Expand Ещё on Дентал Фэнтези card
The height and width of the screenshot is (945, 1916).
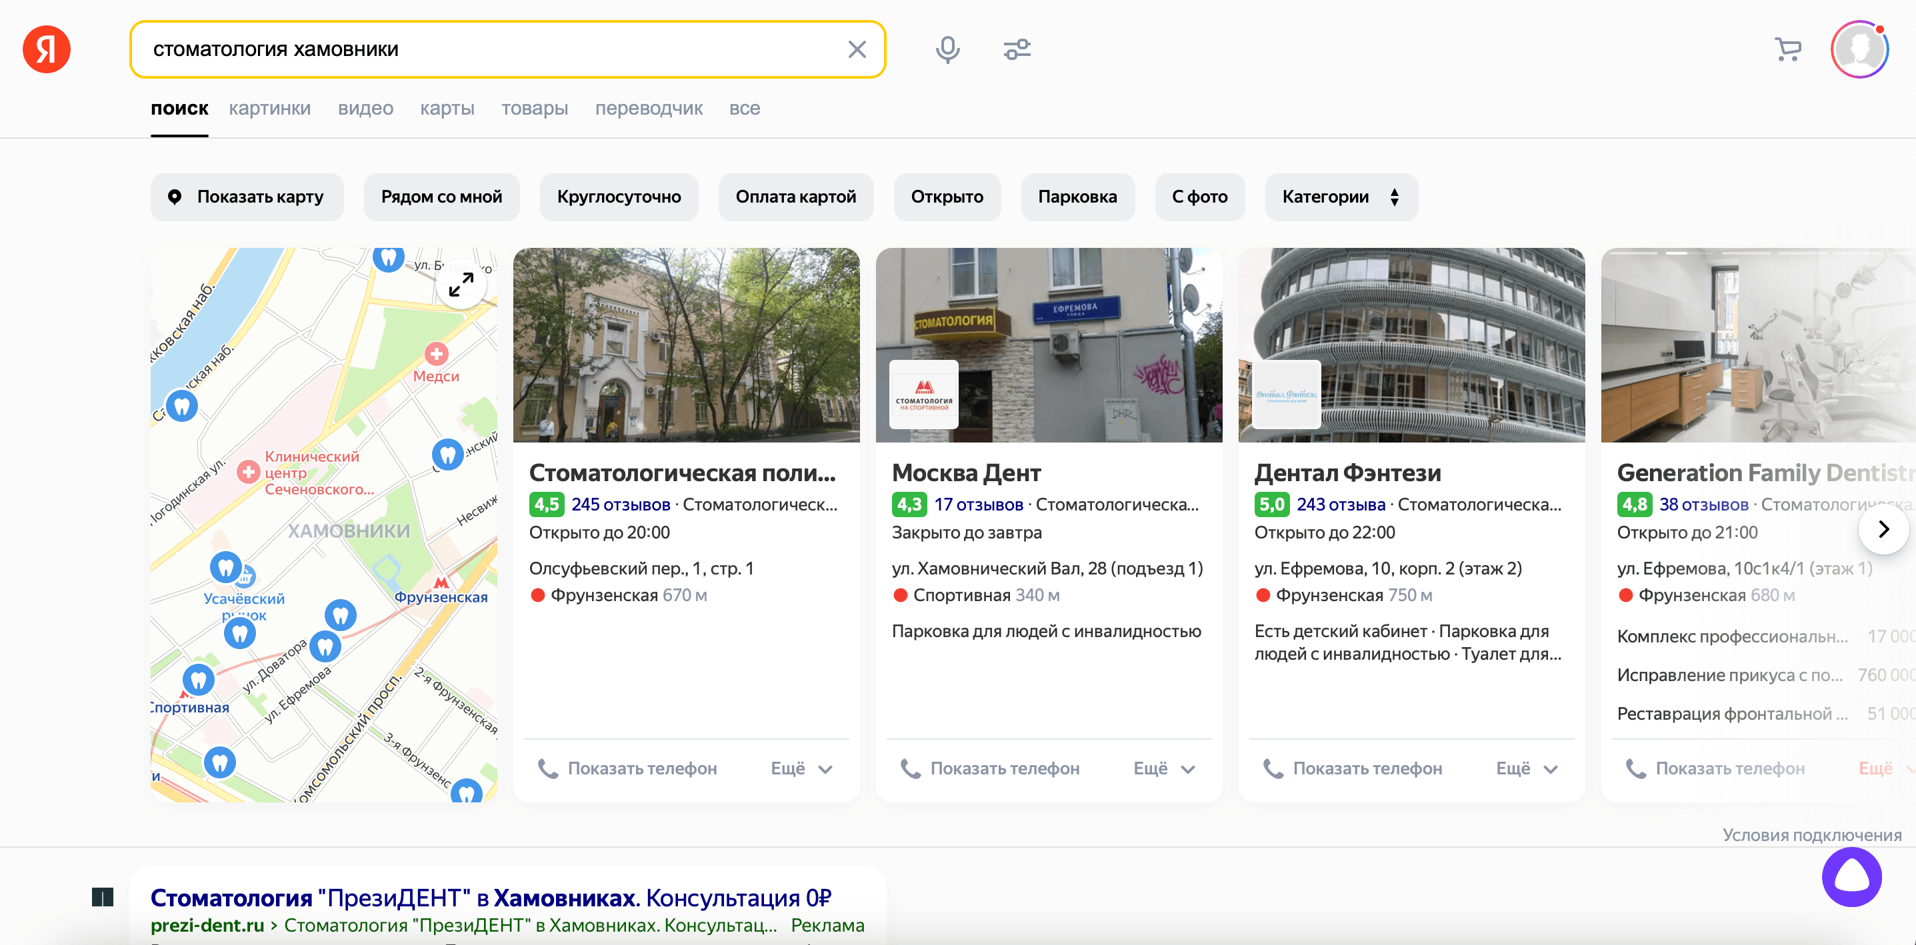pyautogui.click(x=1526, y=768)
